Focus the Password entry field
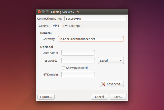164x110 pixels. click(78, 61)
